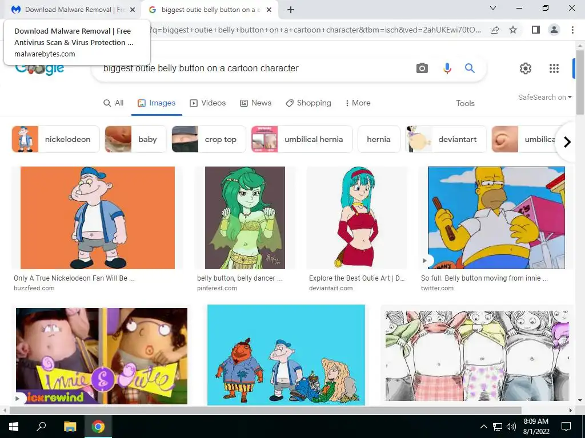The height and width of the screenshot is (438, 585).
Task: Select the umbilical hernia suggestion chip
Action: (302, 139)
